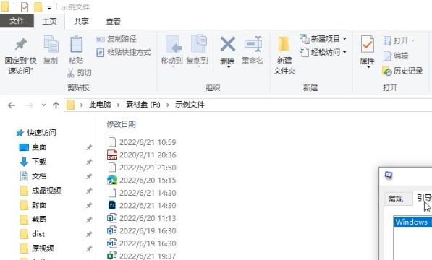The width and height of the screenshot is (432, 260).
Task: Expand chevron after 素材盘 (F:) breadcrumb
Action: (167, 105)
